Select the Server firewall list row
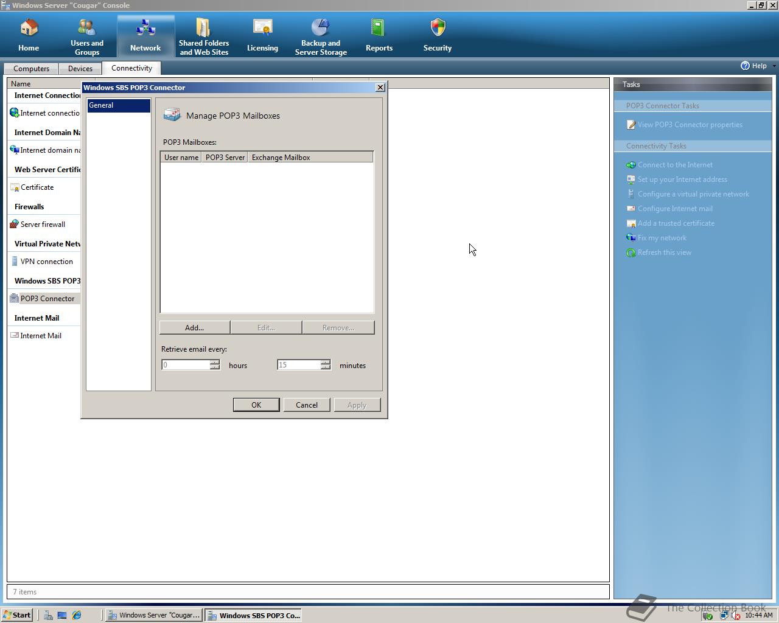This screenshot has height=623, width=779. pos(44,224)
